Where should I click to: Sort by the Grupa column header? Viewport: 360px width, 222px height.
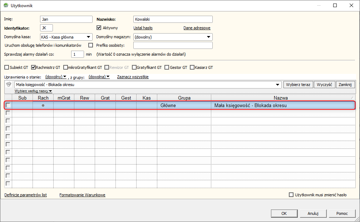(x=184, y=98)
